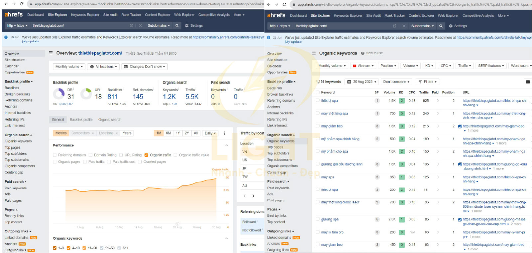Toggle the hamburger menu beside Organic keywords heading
Screen dimensions: 532x253
coord(314,53)
